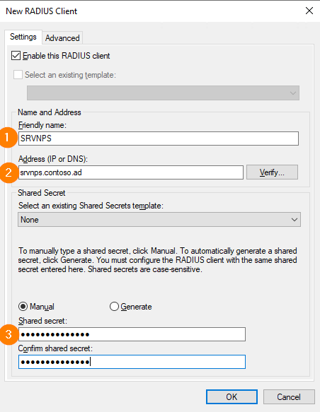Viewport: 320px width, 412px height.
Task: Select the Manual radio button
Action: click(x=23, y=307)
